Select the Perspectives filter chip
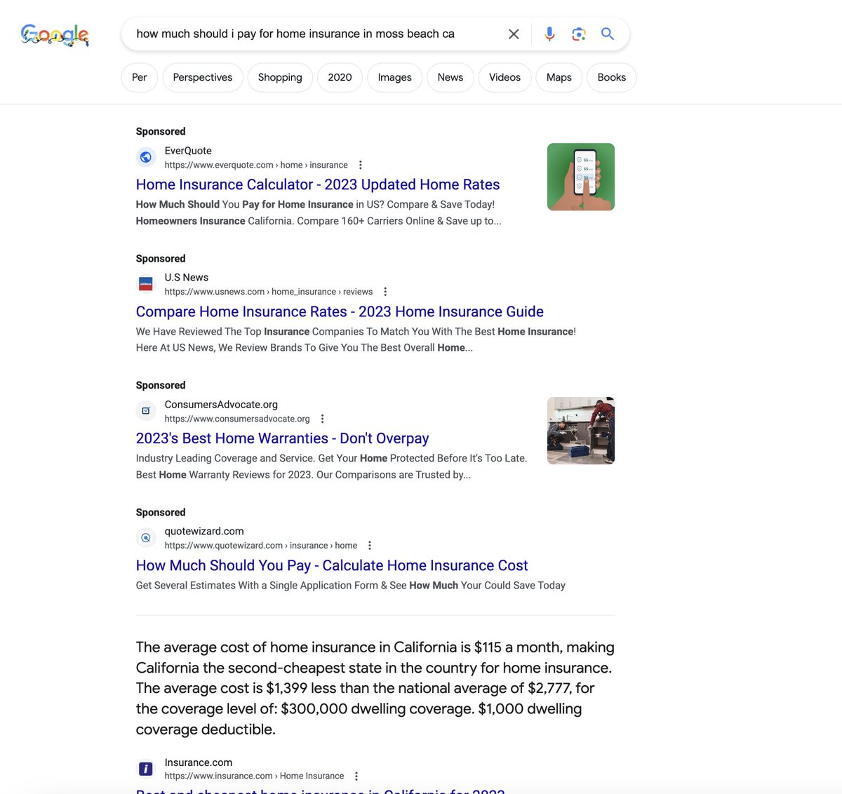The width and height of the screenshot is (842, 794). coord(203,77)
